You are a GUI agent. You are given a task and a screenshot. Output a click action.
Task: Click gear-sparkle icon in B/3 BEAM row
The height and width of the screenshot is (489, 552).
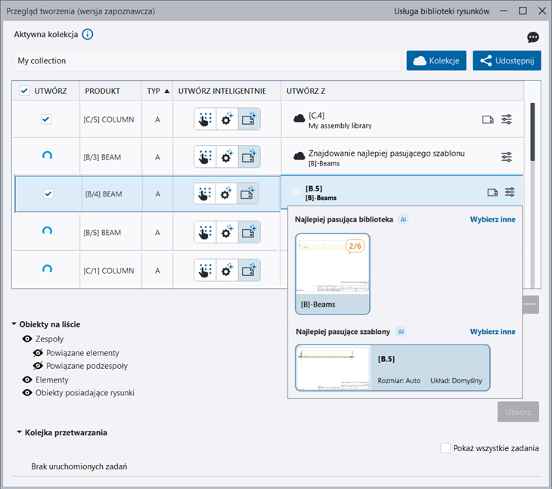227,156
